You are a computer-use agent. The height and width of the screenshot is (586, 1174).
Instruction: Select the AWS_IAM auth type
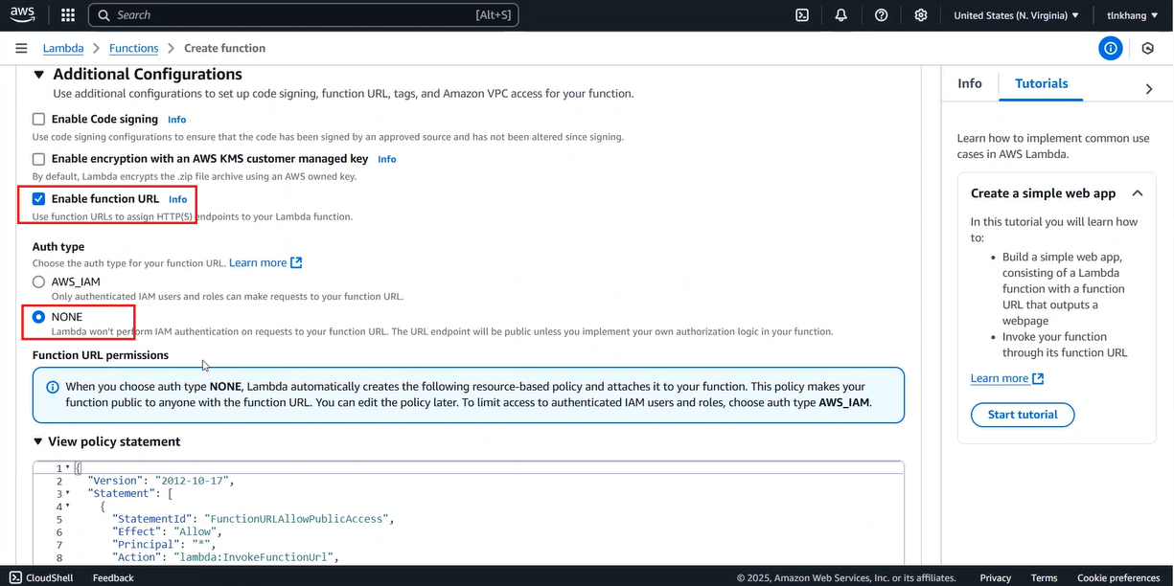pos(39,282)
